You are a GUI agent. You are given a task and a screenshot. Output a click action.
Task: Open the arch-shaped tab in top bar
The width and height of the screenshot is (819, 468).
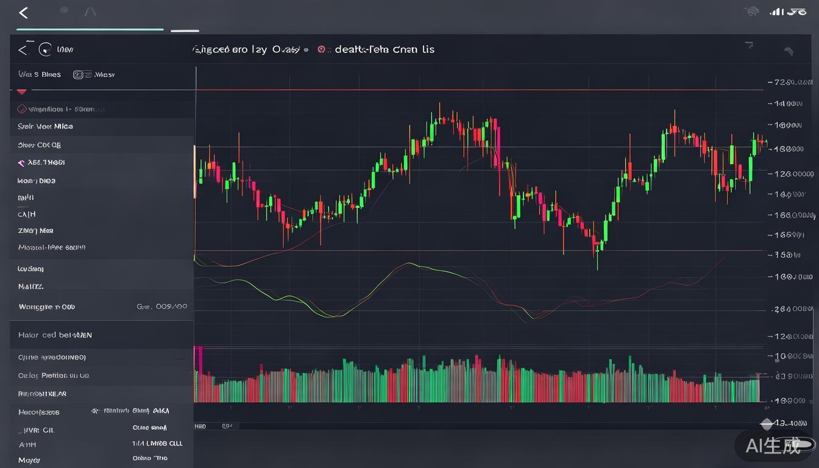click(90, 12)
